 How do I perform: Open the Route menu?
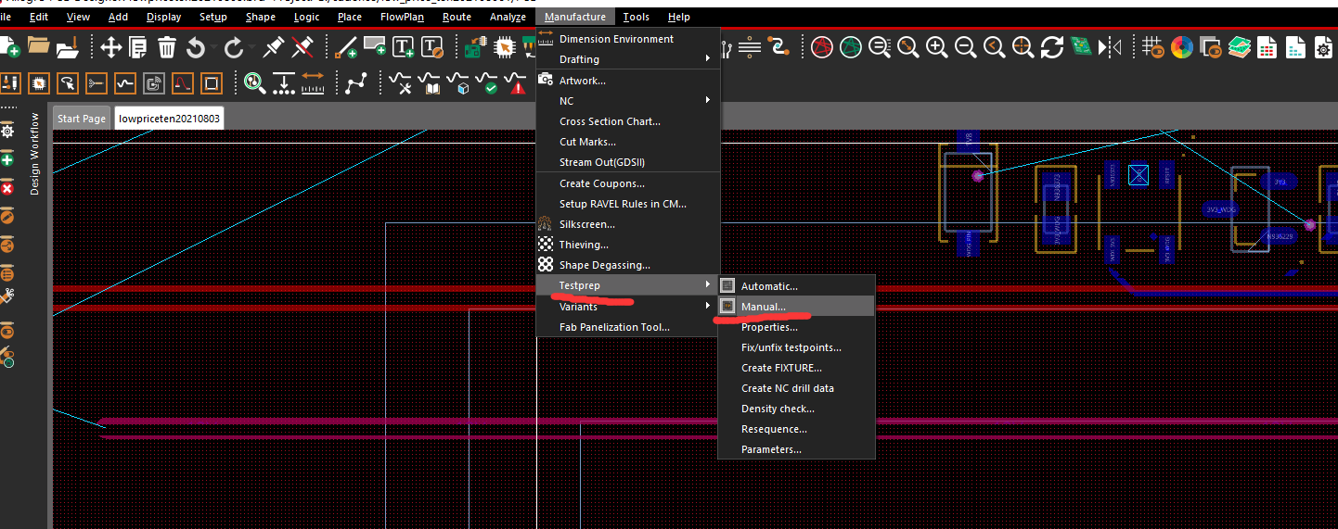(457, 17)
